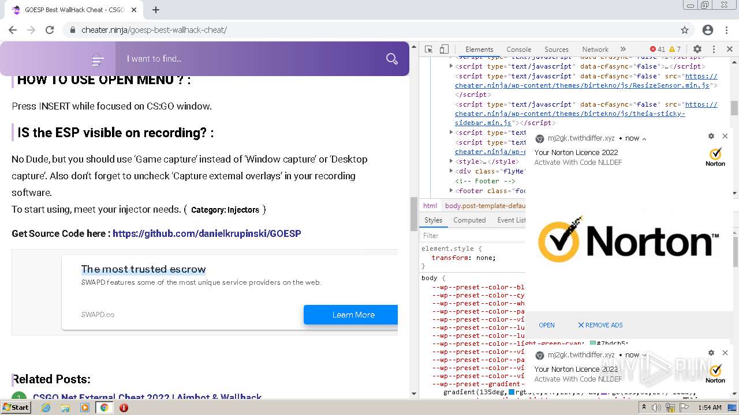This screenshot has width=739, height=415.
Task: Dismiss the bottom Norton notification
Action: 725,353
